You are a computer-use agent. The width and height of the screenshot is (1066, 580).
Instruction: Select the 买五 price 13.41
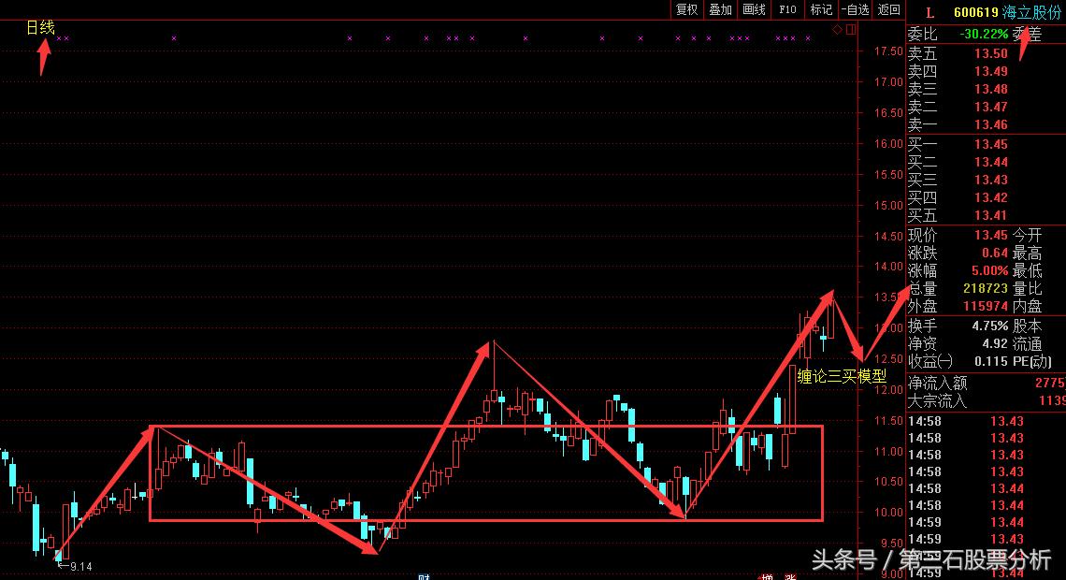(990, 215)
